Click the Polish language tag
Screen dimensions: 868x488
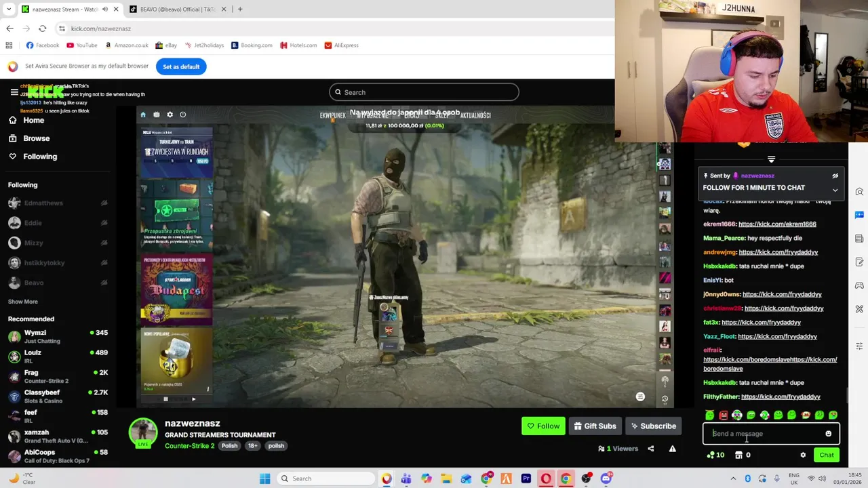point(229,446)
